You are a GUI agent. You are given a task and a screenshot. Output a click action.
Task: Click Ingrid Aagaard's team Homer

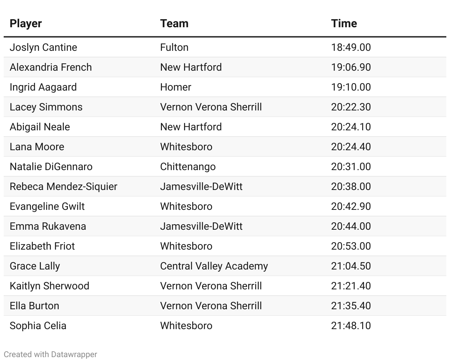[176, 87]
